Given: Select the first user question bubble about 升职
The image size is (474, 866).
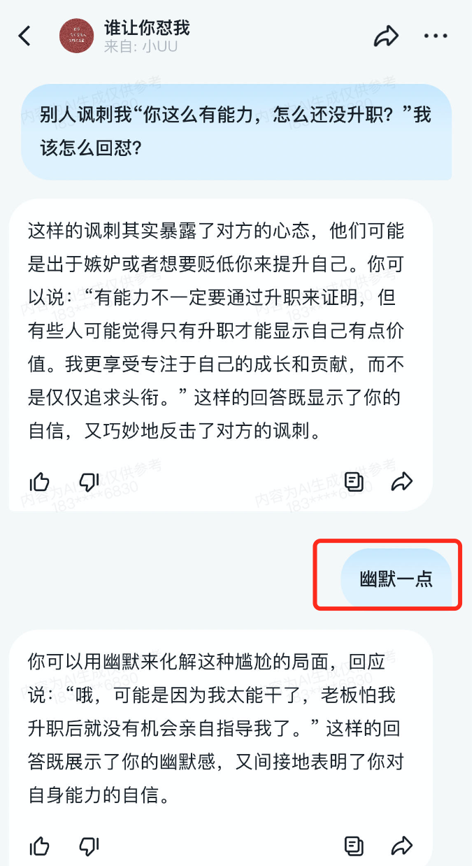Looking at the screenshot, I should click(236, 132).
